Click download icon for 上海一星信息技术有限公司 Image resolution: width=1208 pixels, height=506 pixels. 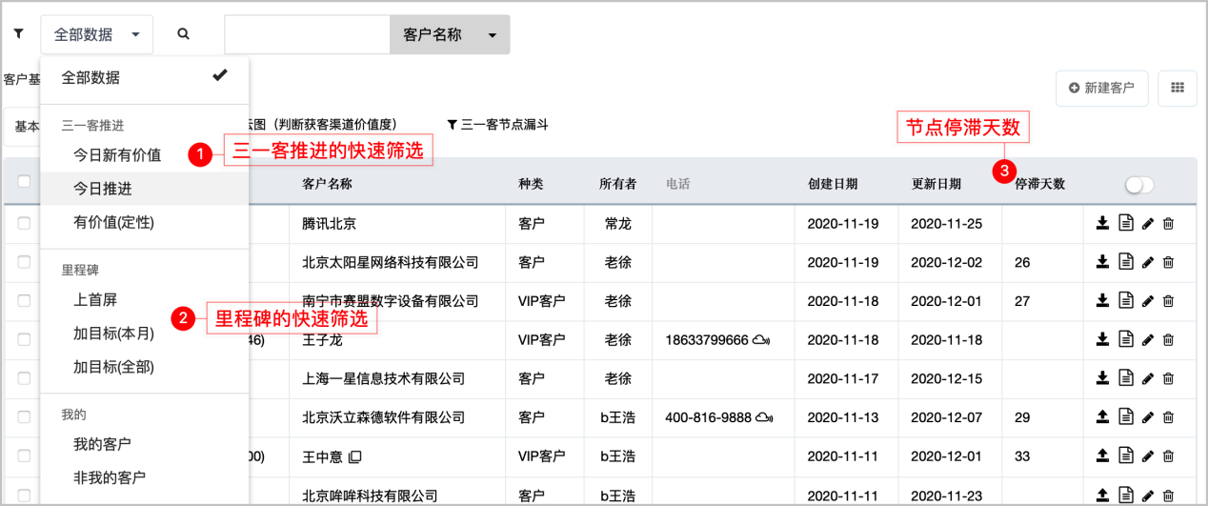(1102, 378)
